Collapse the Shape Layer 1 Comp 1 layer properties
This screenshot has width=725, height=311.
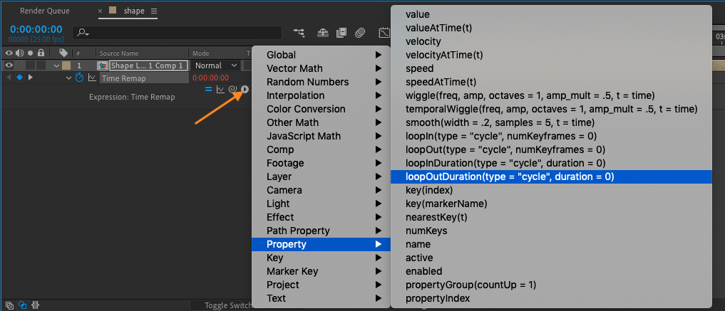tap(57, 65)
